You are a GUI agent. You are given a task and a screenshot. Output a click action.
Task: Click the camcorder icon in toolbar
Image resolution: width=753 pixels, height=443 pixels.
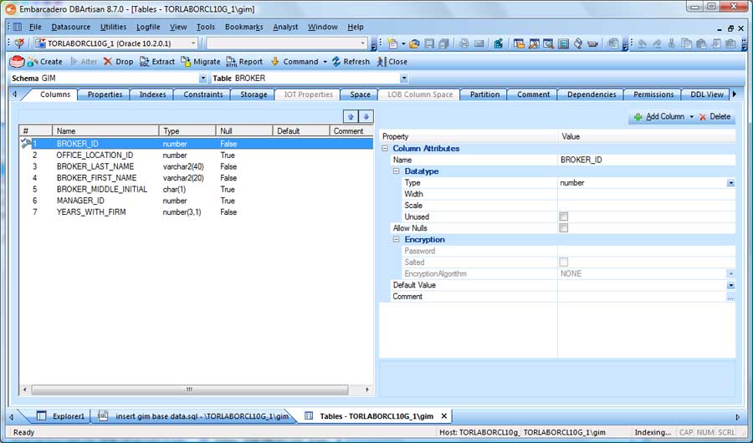[x=592, y=43]
